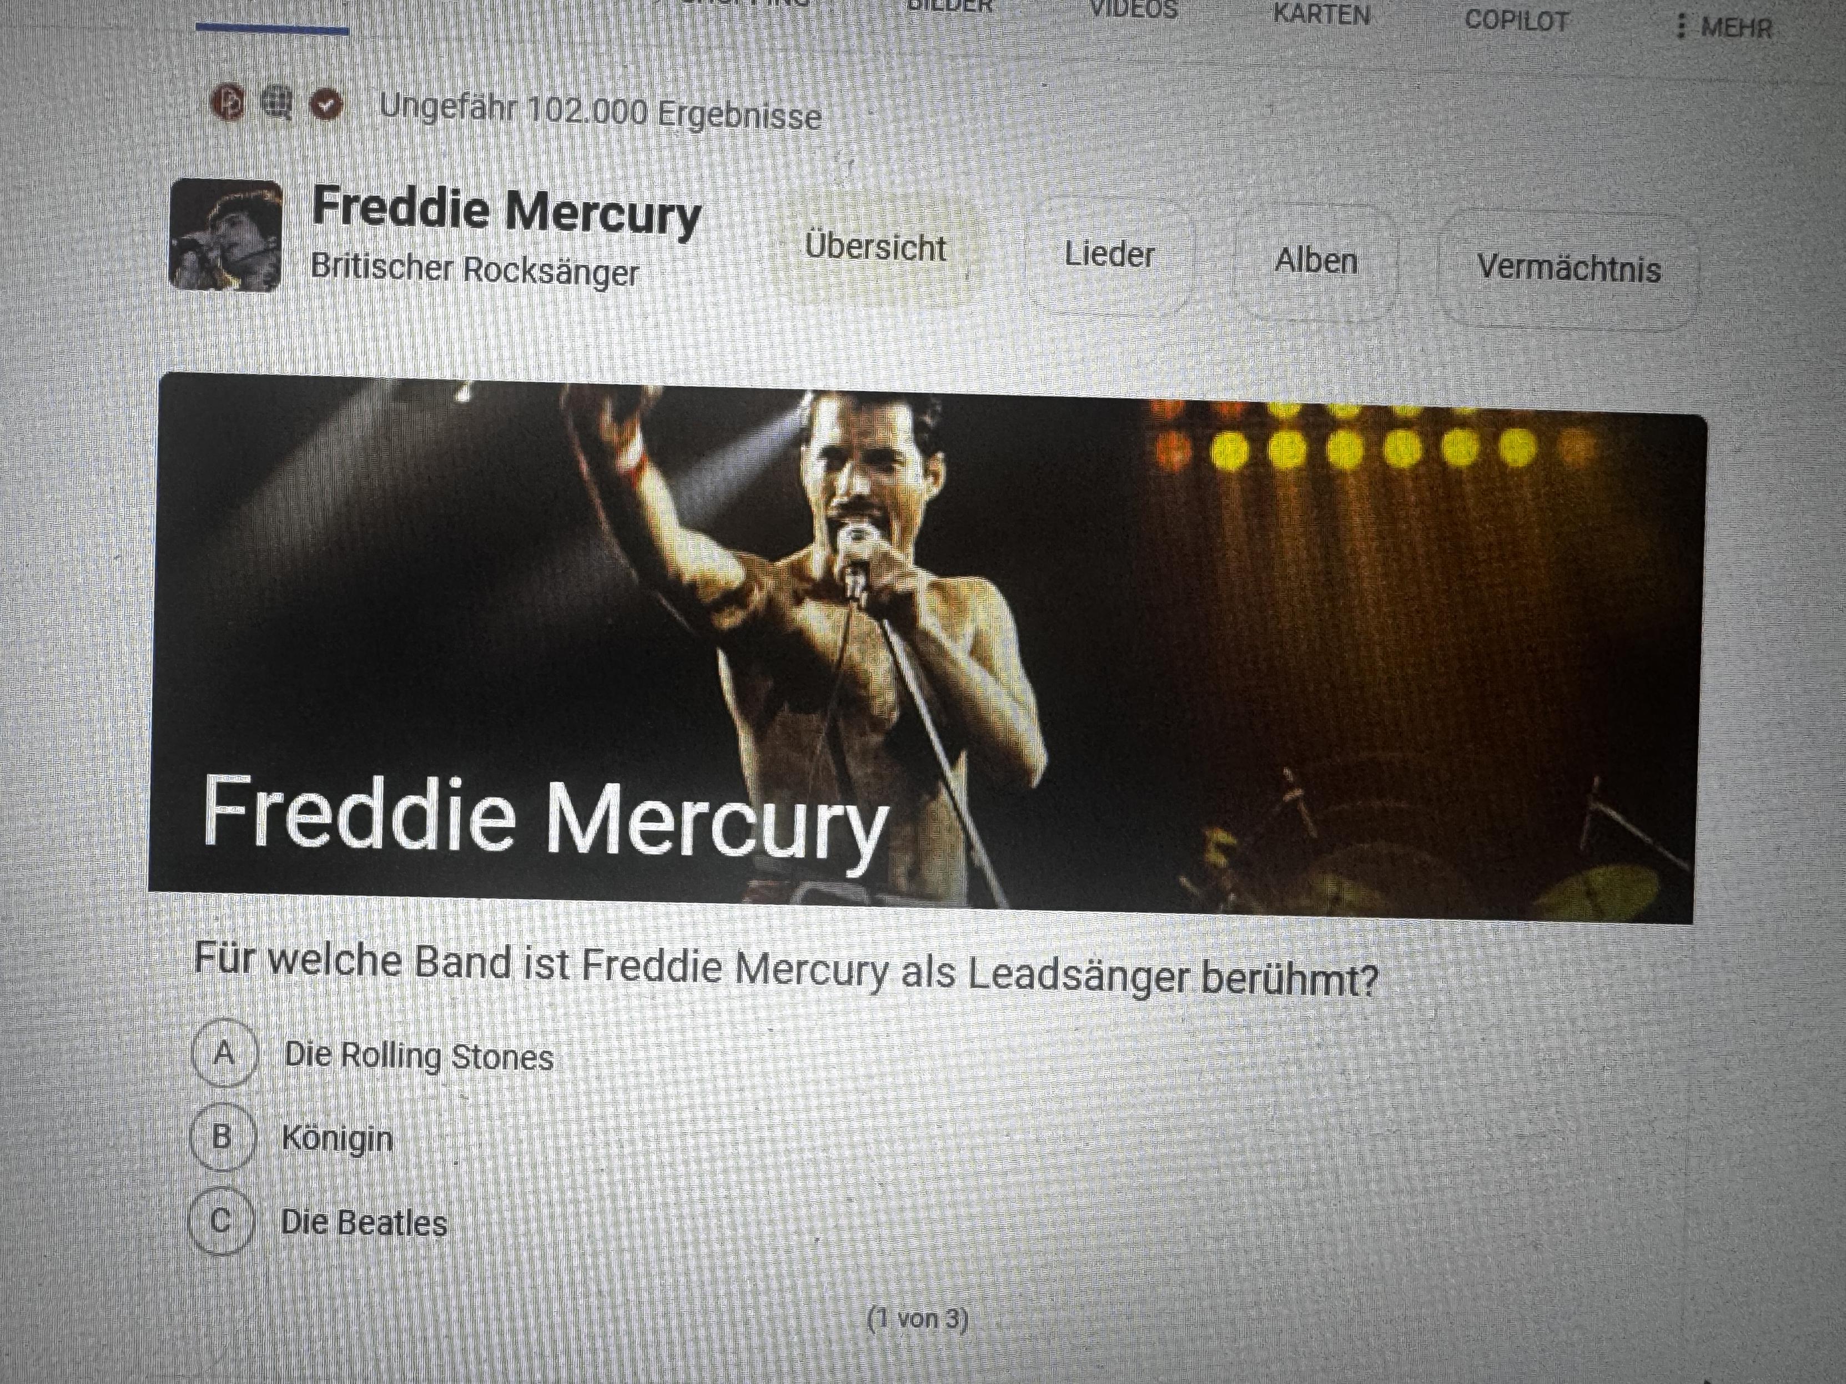1846x1384 pixels.
Task: Show Freddie Mercury's Lieder
Action: coord(1109,255)
